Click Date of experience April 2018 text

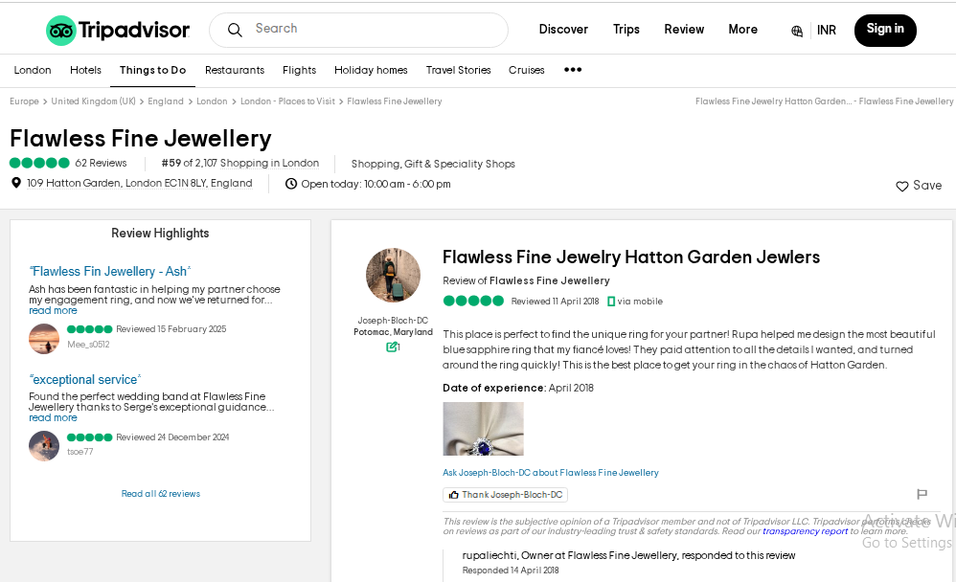[x=518, y=388]
